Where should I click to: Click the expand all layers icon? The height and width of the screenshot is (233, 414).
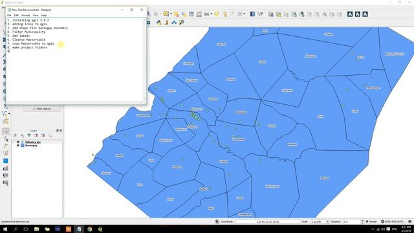[x=36, y=135]
